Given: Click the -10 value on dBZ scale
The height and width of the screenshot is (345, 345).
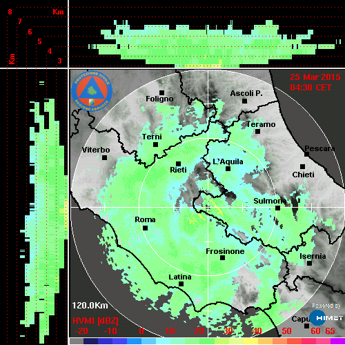Looking at the screenshot, I should coord(110,331).
